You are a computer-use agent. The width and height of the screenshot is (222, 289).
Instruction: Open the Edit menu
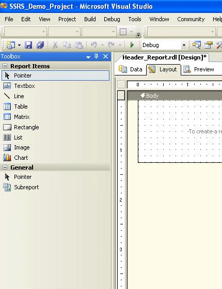(x=26, y=19)
